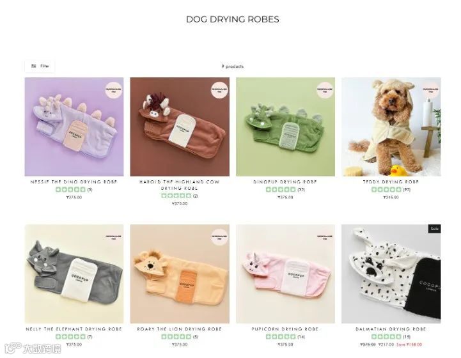
Task: Click the star rating under Dinopup Drying Robe
Action: [x=281, y=190]
